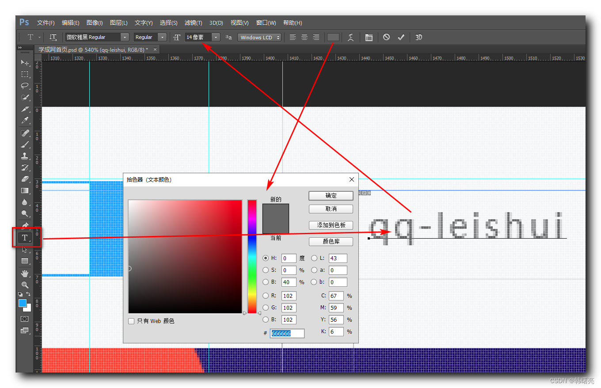Select the History Brush tool

25,167
